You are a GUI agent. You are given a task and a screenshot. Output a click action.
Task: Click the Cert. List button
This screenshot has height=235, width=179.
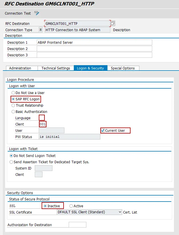coord(131,212)
